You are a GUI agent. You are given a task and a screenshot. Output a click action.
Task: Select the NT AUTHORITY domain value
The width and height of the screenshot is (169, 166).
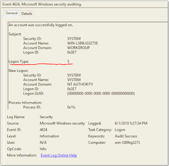pyautogui.click(x=80, y=84)
